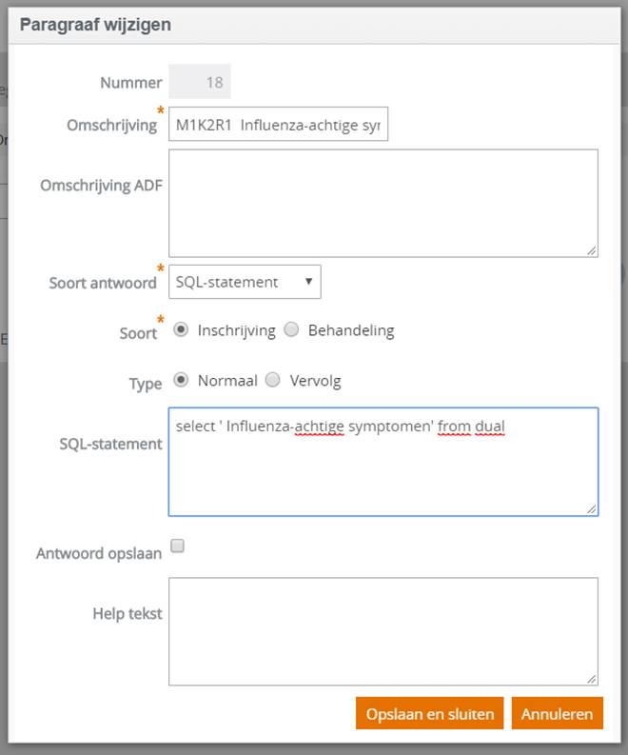Select the Inschrijving radio button
The width and height of the screenshot is (628, 755).
pos(181,329)
